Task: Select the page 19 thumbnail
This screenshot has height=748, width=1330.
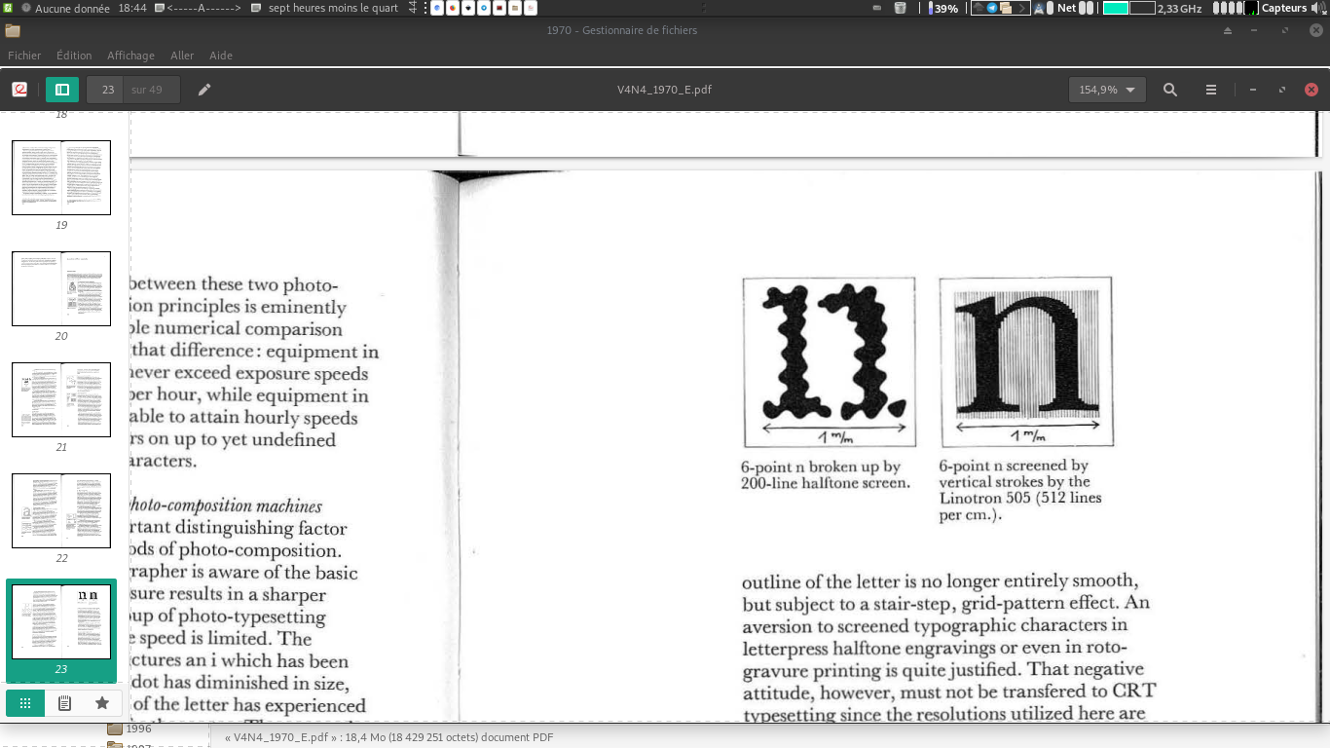Action: point(61,177)
